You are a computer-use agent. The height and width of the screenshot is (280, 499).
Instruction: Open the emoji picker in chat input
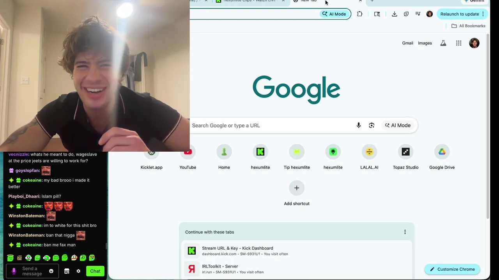[x=51, y=271]
